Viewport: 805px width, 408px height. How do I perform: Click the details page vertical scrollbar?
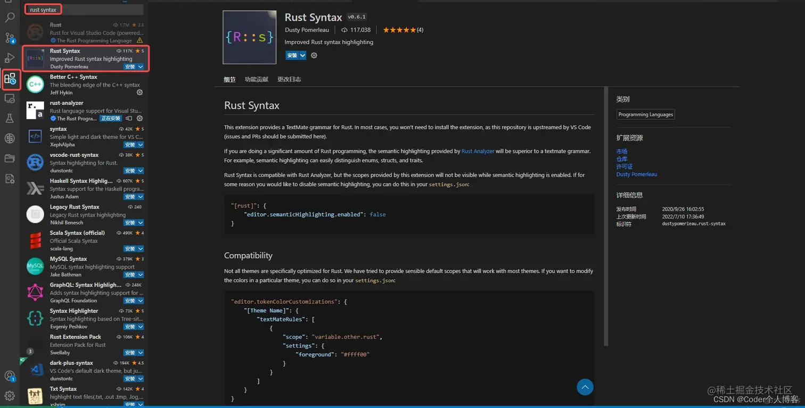606,218
